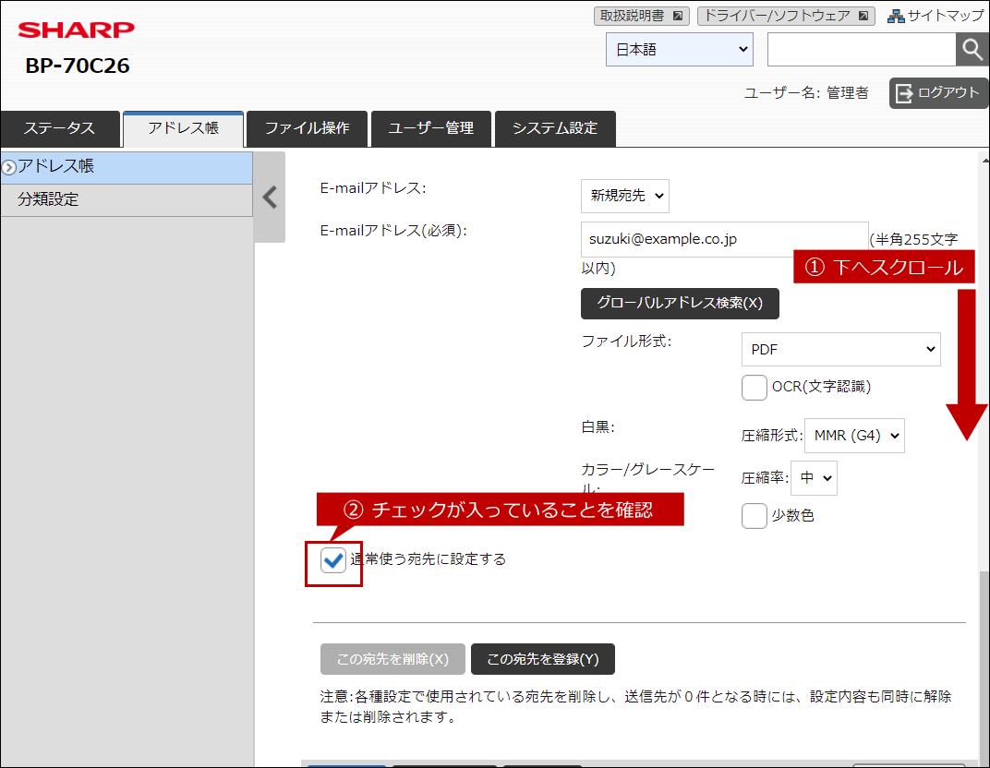Viewport: 990px width, 768px height.
Task: Open the サイトマップ link
Action: (x=936, y=16)
